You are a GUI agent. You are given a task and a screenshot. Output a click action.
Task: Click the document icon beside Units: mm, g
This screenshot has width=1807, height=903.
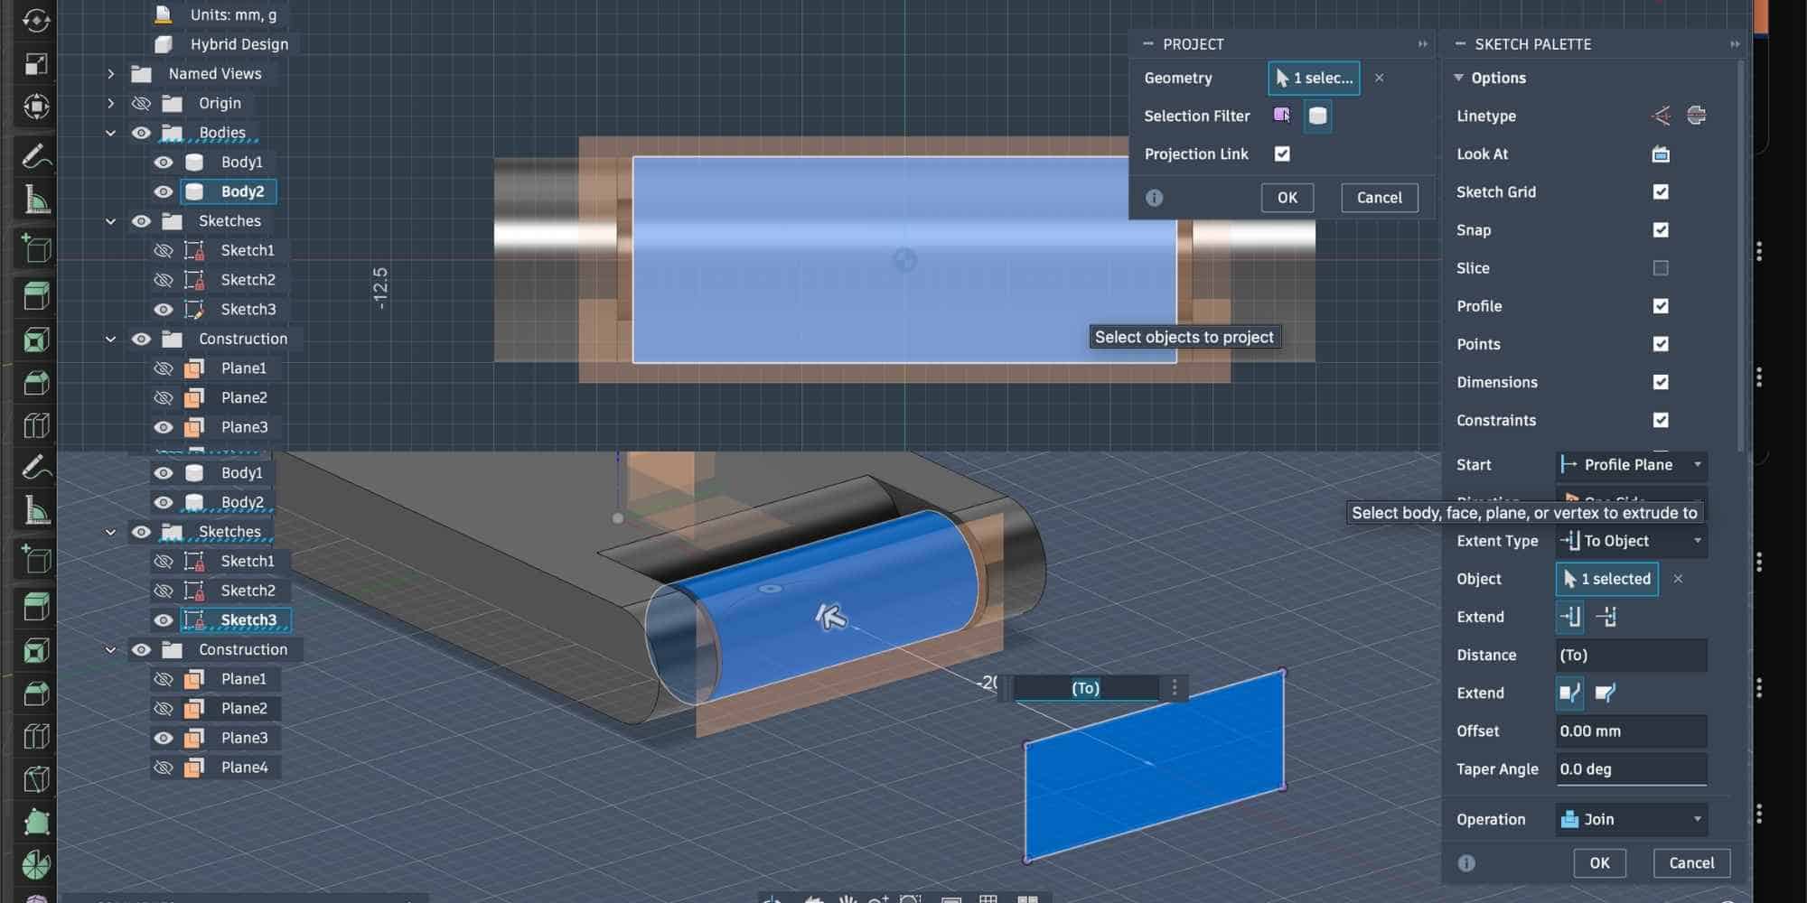(x=164, y=14)
